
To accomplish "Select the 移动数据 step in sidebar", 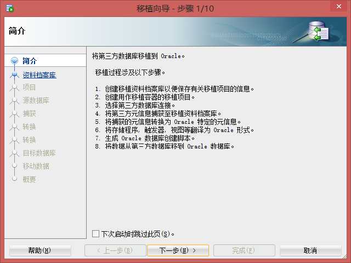I will point(36,166).
